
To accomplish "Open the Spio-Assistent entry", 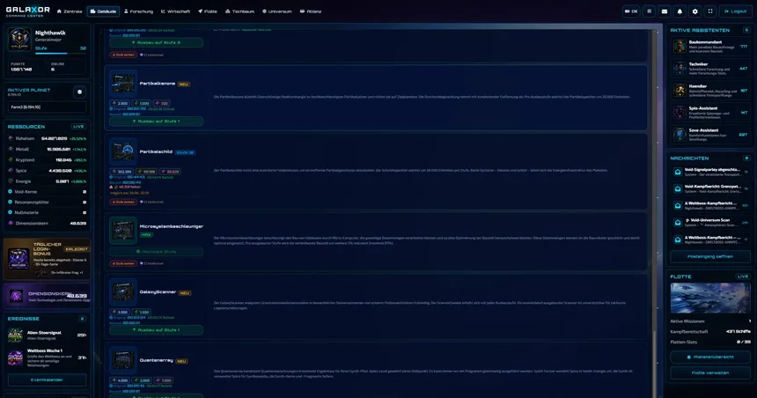I will tap(709, 113).
